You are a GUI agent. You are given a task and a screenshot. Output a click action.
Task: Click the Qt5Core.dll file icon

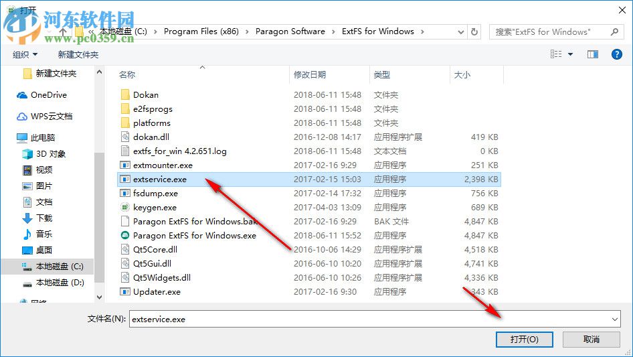(x=125, y=249)
